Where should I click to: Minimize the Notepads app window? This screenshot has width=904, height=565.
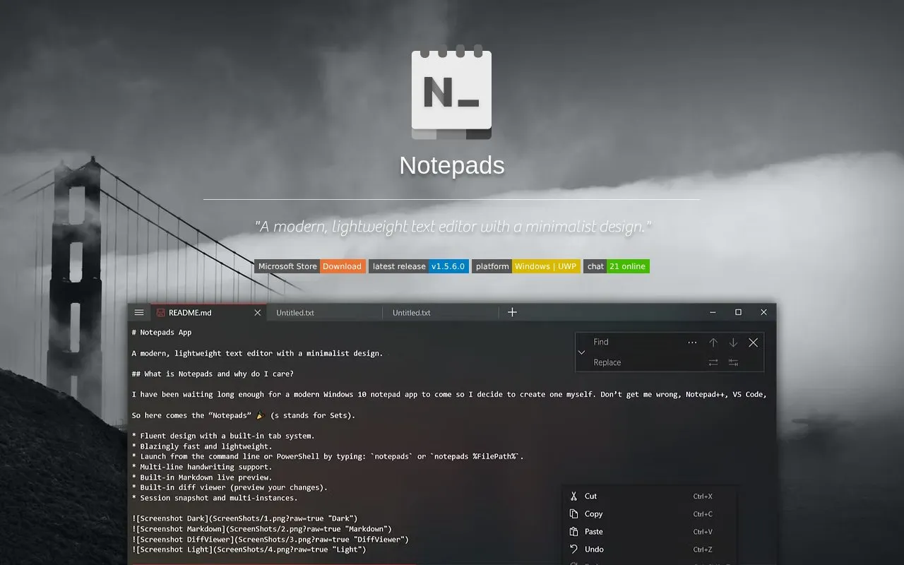(x=713, y=312)
